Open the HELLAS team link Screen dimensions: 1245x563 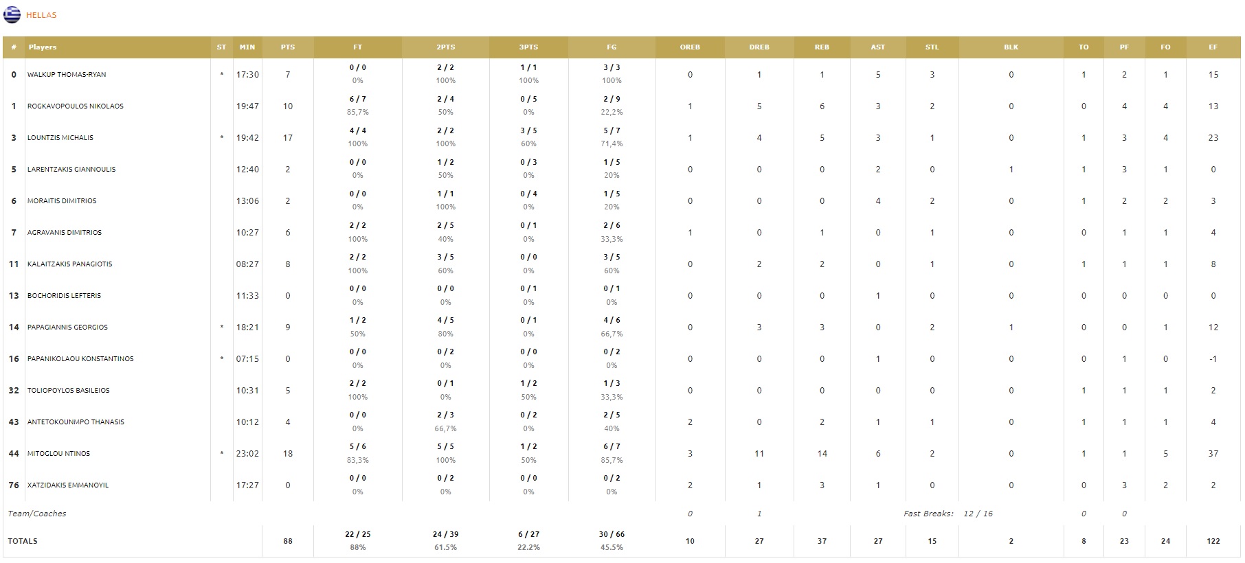[41, 15]
